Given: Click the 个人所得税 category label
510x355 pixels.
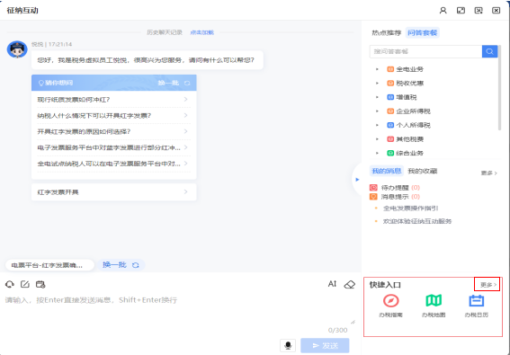Looking at the screenshot, I should coord(414,125).
